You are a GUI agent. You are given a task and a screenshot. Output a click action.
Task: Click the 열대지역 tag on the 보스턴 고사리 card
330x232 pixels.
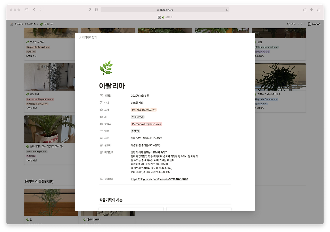tap(31, 52)
